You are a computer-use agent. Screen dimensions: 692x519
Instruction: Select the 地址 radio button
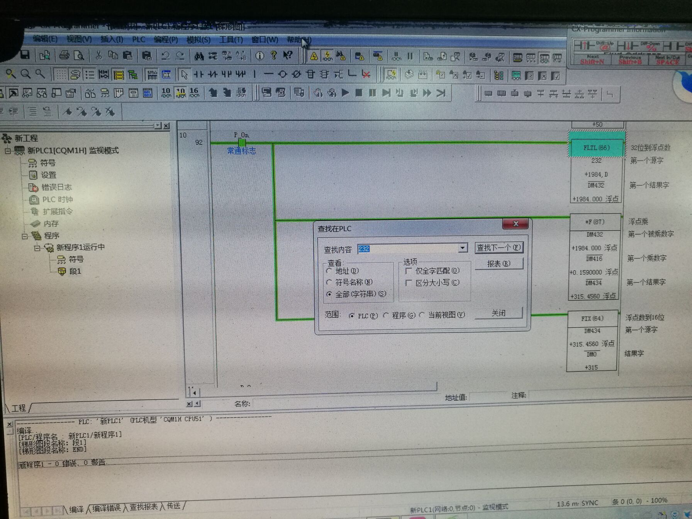pos(329,271)
